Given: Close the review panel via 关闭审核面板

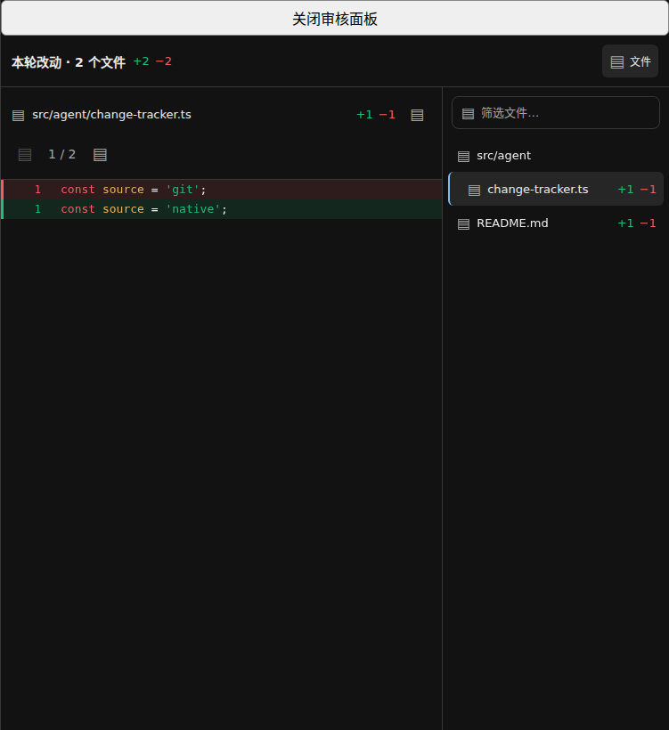Looking at the screenshot, I should 335,19.
